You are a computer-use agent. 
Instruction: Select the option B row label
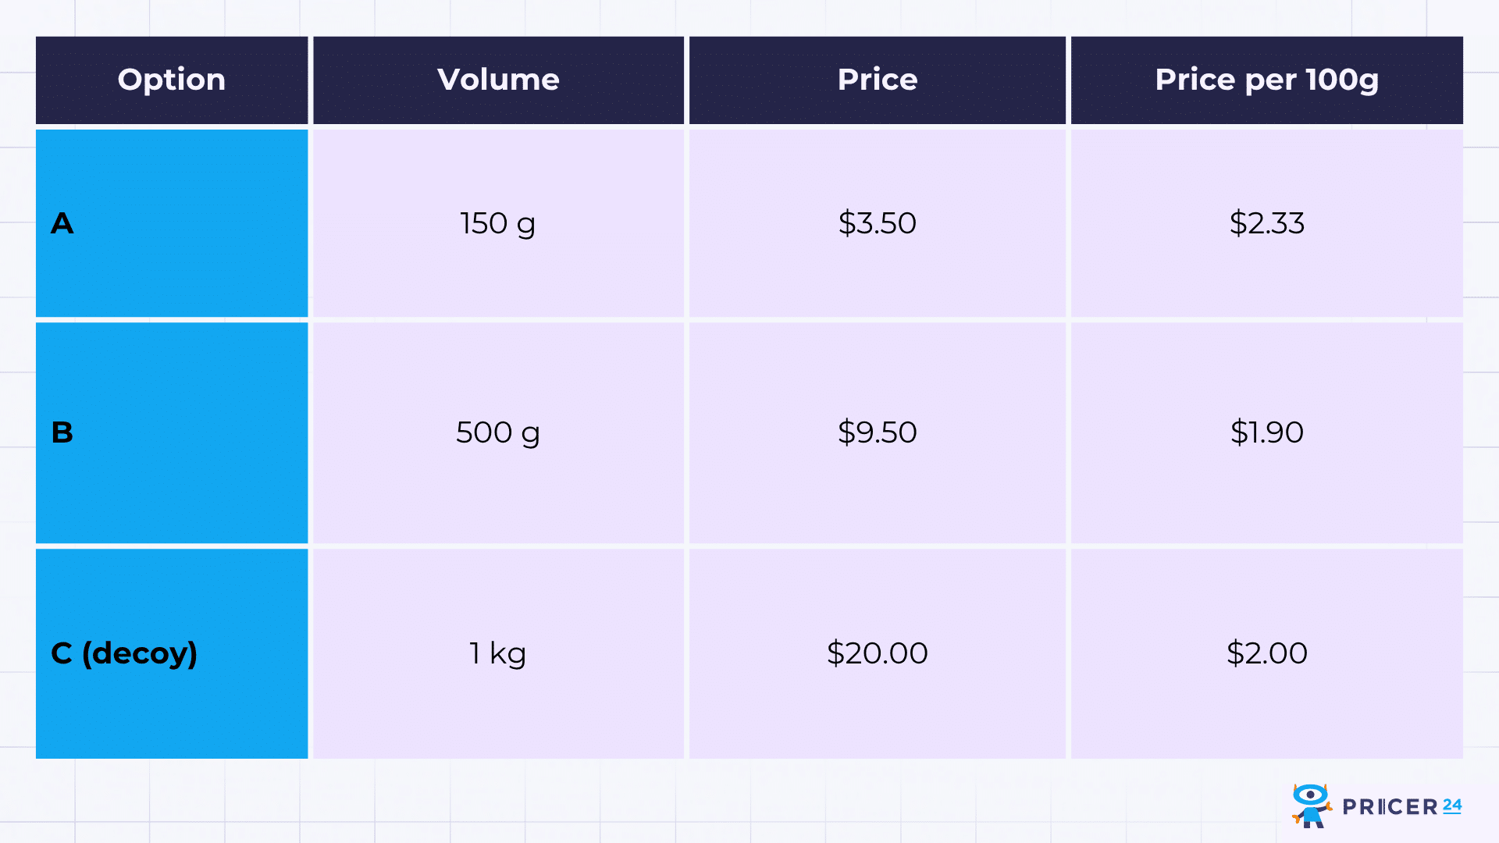[x=62, y=432]
